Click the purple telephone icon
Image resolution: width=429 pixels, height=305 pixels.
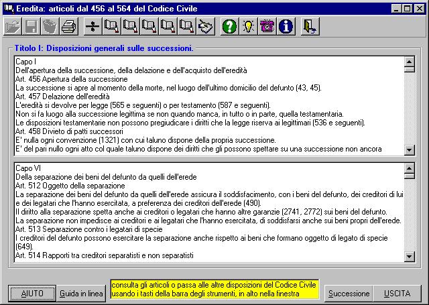(267, 27)
